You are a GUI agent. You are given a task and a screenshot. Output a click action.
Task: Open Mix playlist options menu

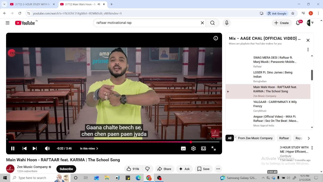(x=308, y=50)
